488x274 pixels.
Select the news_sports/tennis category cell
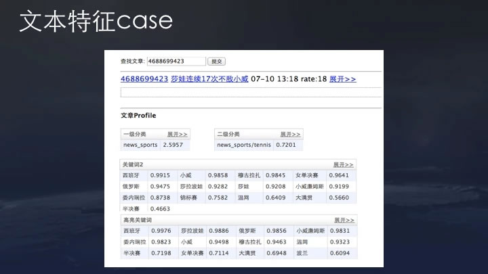(x=244, y=145)
